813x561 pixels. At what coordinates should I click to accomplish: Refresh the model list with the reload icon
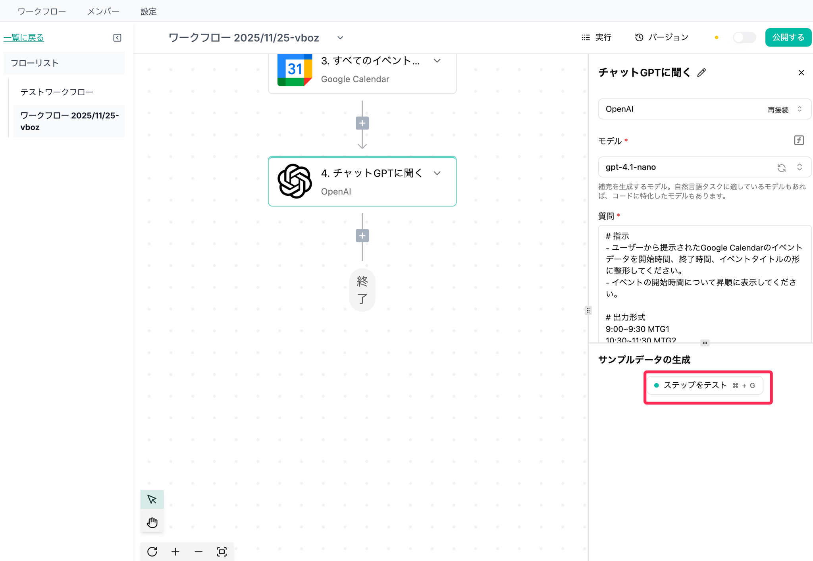781,168
